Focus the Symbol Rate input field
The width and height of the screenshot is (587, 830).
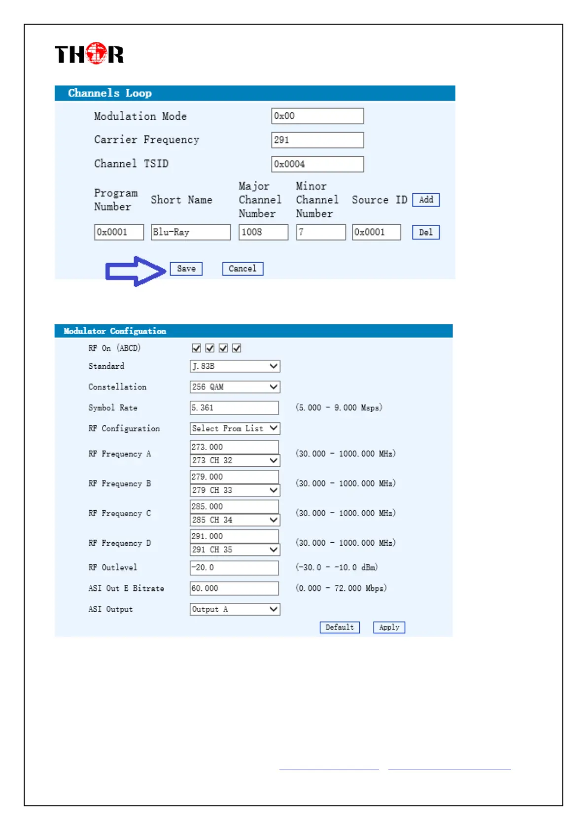(x=234, y=408)
